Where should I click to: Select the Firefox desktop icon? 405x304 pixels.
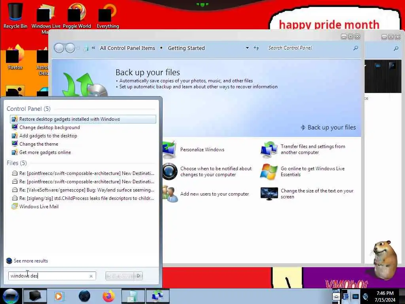[x=15, y=57]
